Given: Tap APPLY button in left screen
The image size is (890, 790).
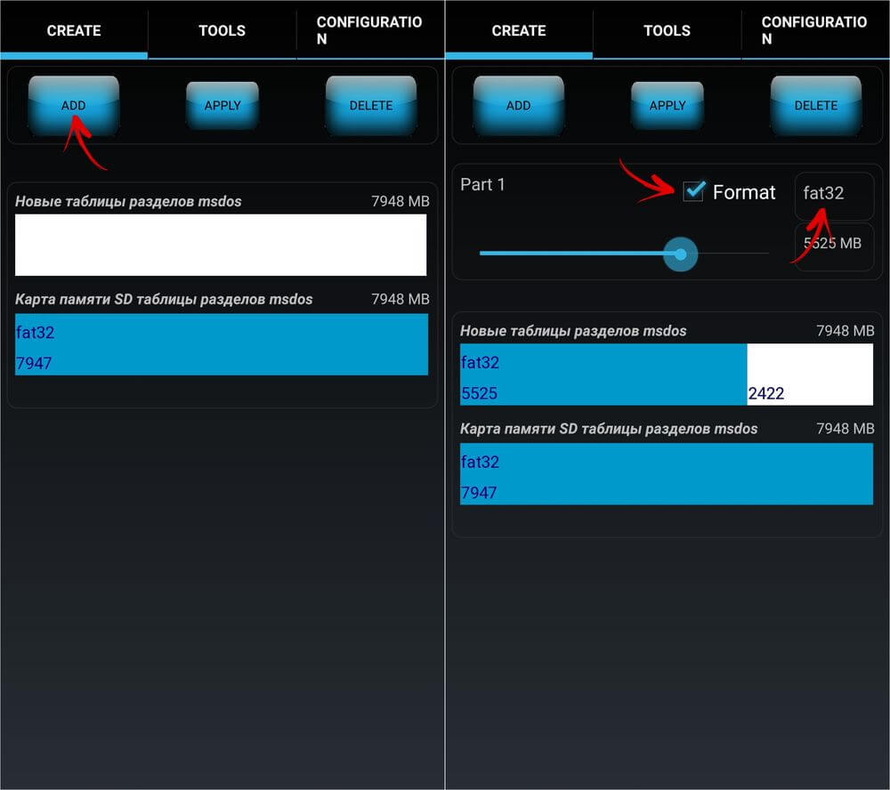Looking at the screenshot, I should [x=222, y=106].
